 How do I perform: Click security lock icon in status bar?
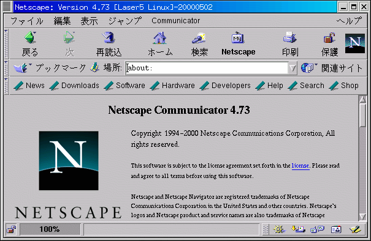tap(12, 229)
